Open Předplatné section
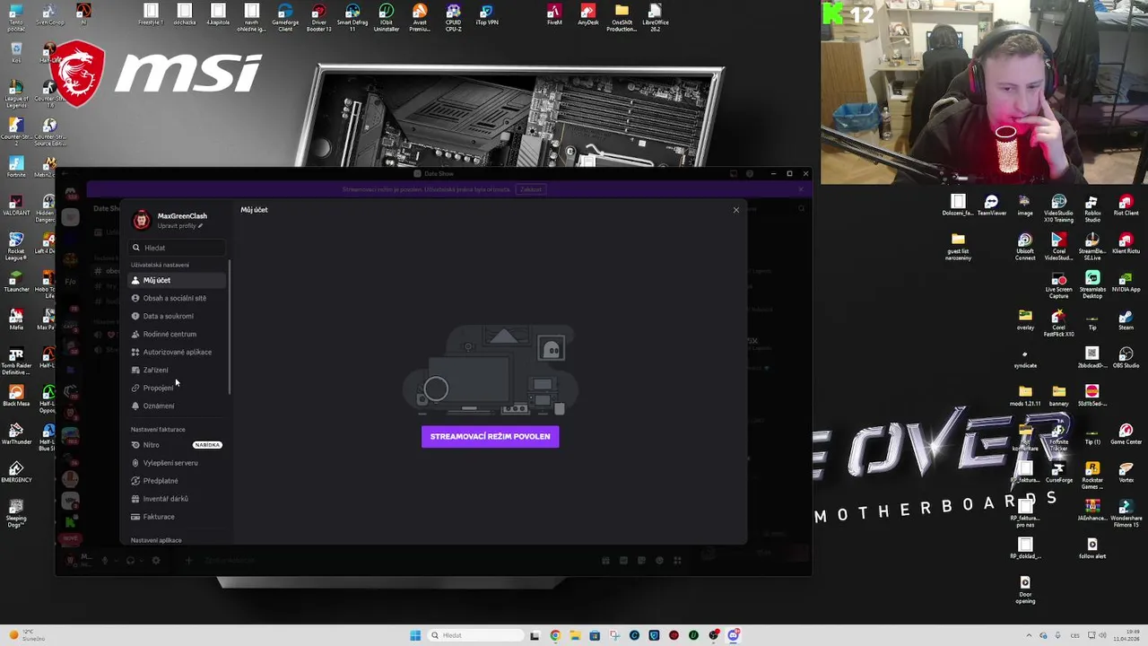 [177, 481]
